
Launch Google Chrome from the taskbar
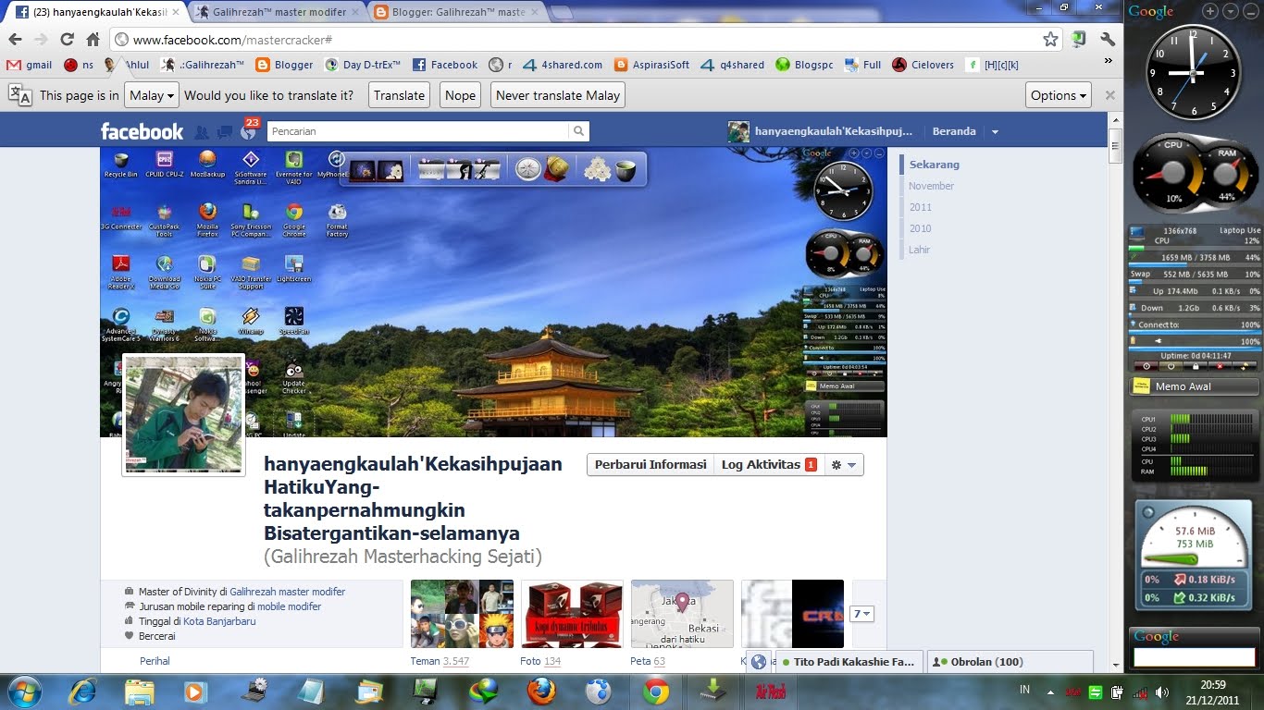click(x=655, y=691)
